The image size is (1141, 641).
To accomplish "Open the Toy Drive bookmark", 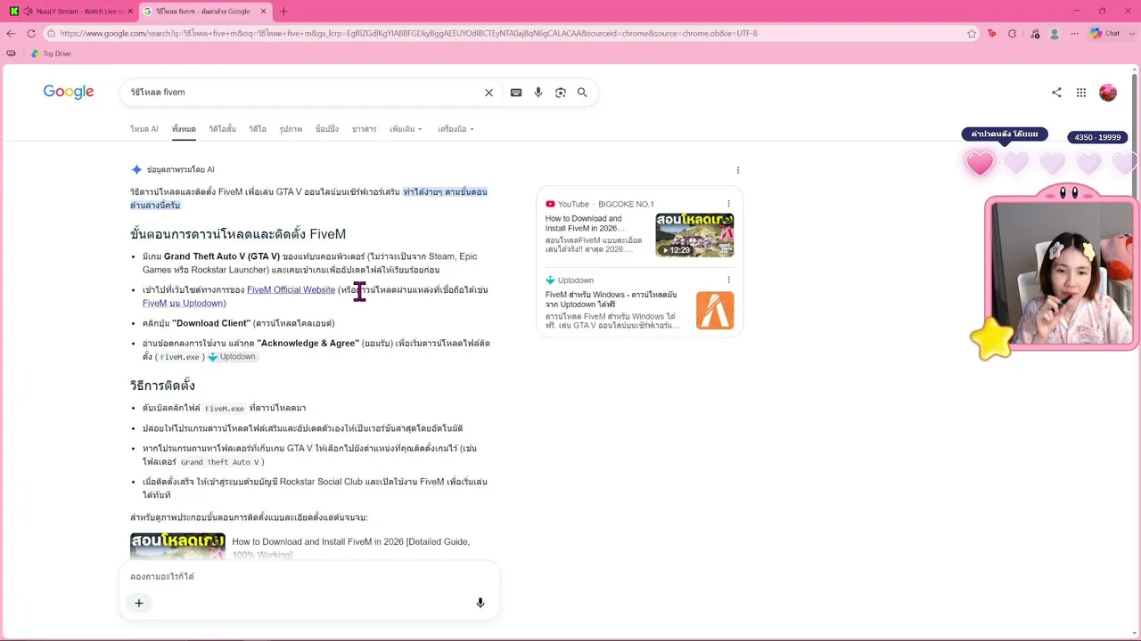I will pos(51,53).
